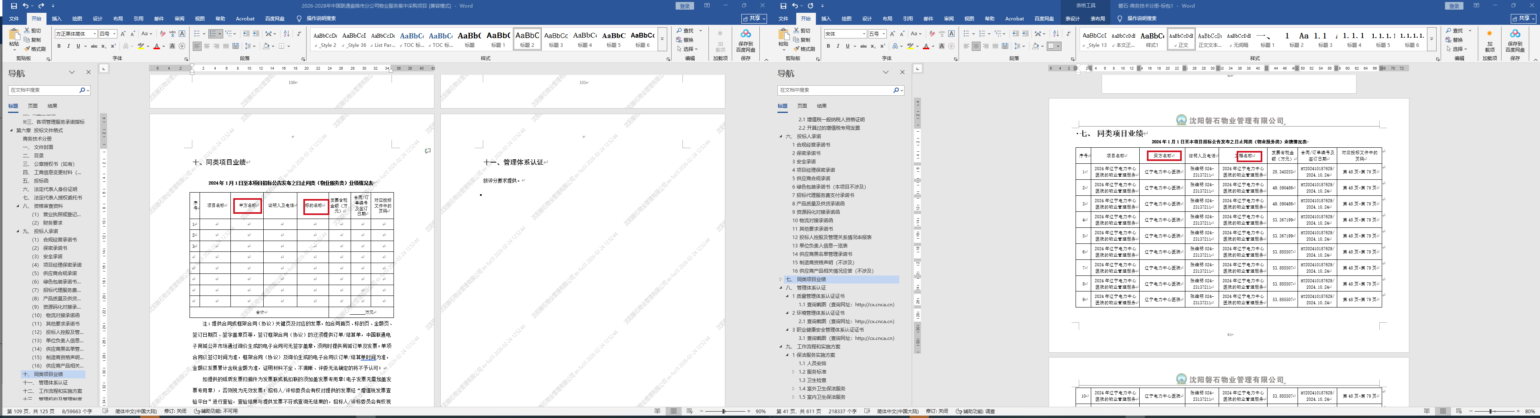Viewport: 1540px width, 418px height.
Task: Collapse 九、投标人承诺 in left navigation tree
Action: [18, 231]
